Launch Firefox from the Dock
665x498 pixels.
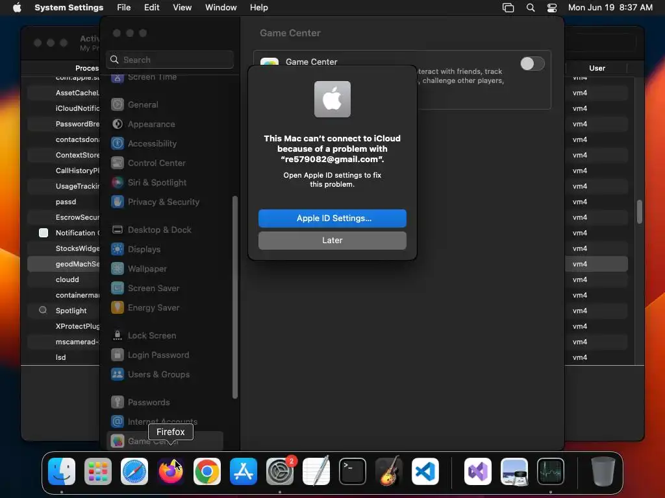click(x=171, y=471)
